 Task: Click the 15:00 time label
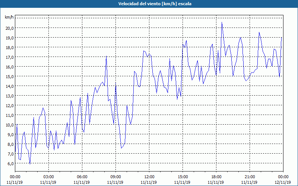[183, 177]
